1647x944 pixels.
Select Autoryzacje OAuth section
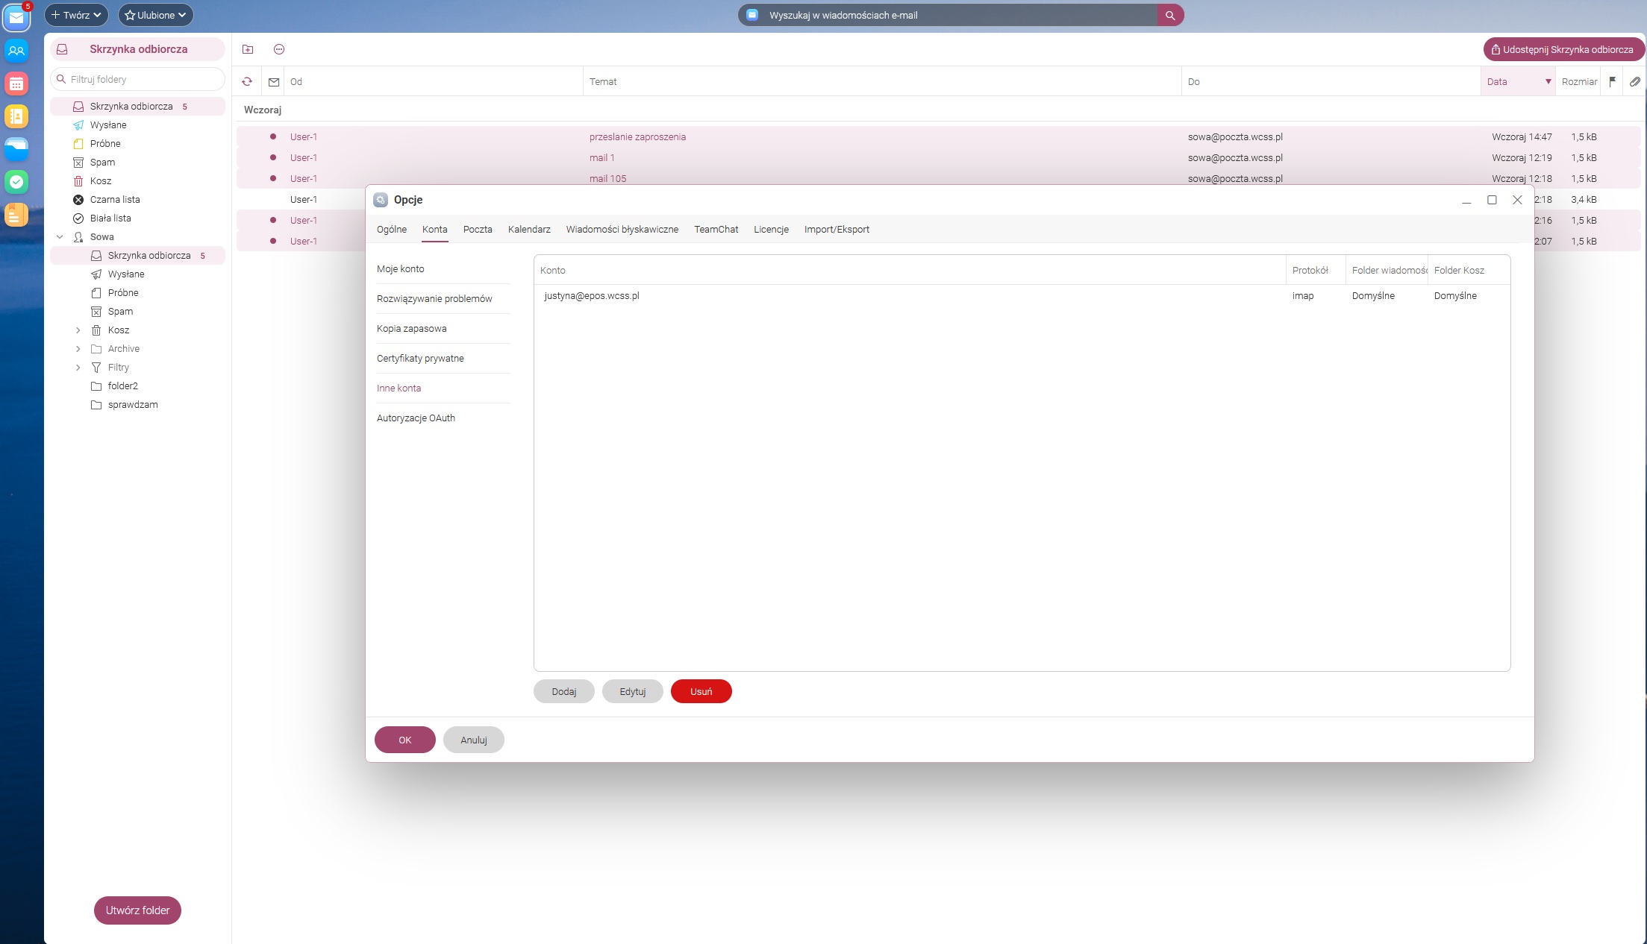click(416, 418)
